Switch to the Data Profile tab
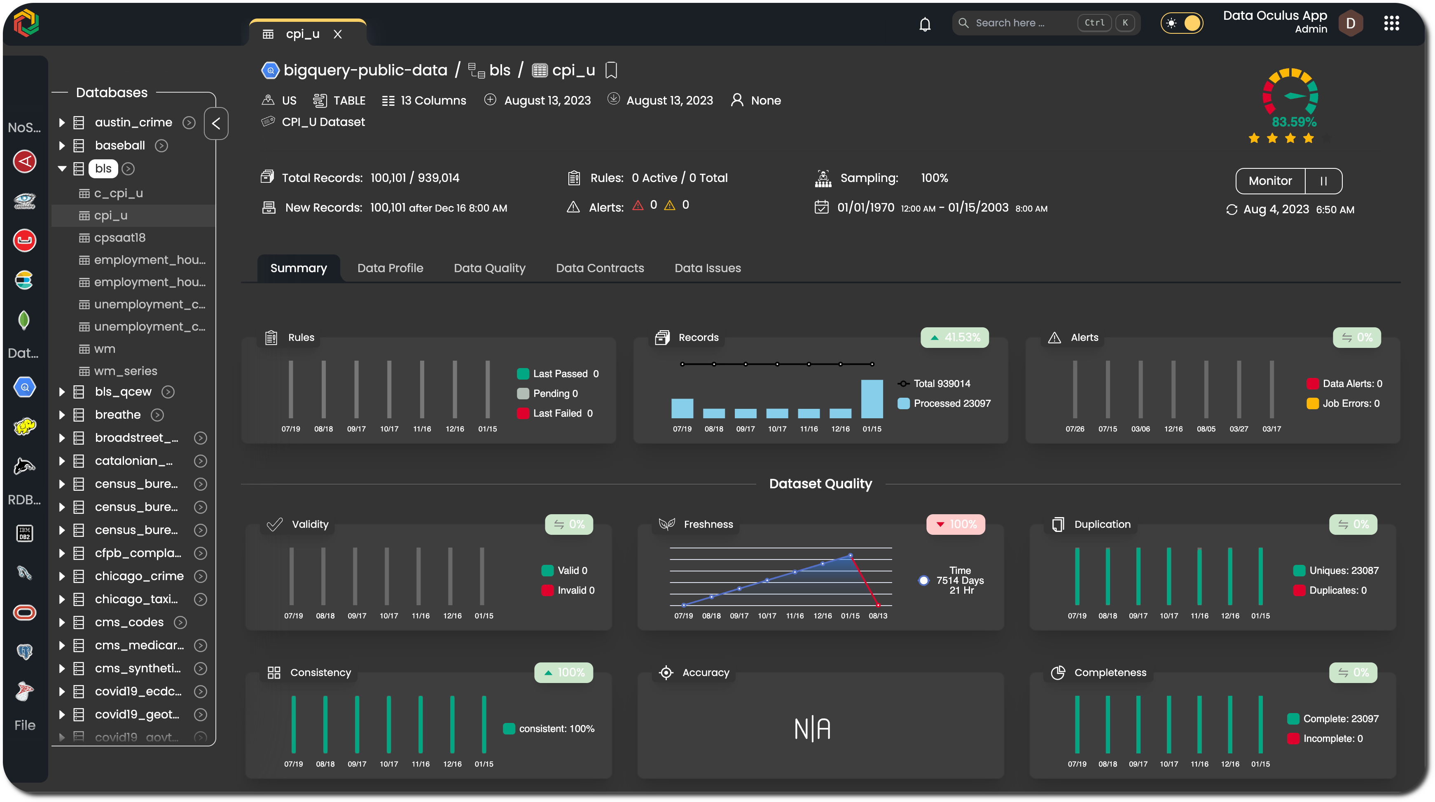Screen dimensions: 1435x802 point(390,268)
